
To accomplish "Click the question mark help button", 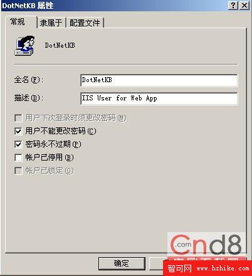I will [233, 6].
